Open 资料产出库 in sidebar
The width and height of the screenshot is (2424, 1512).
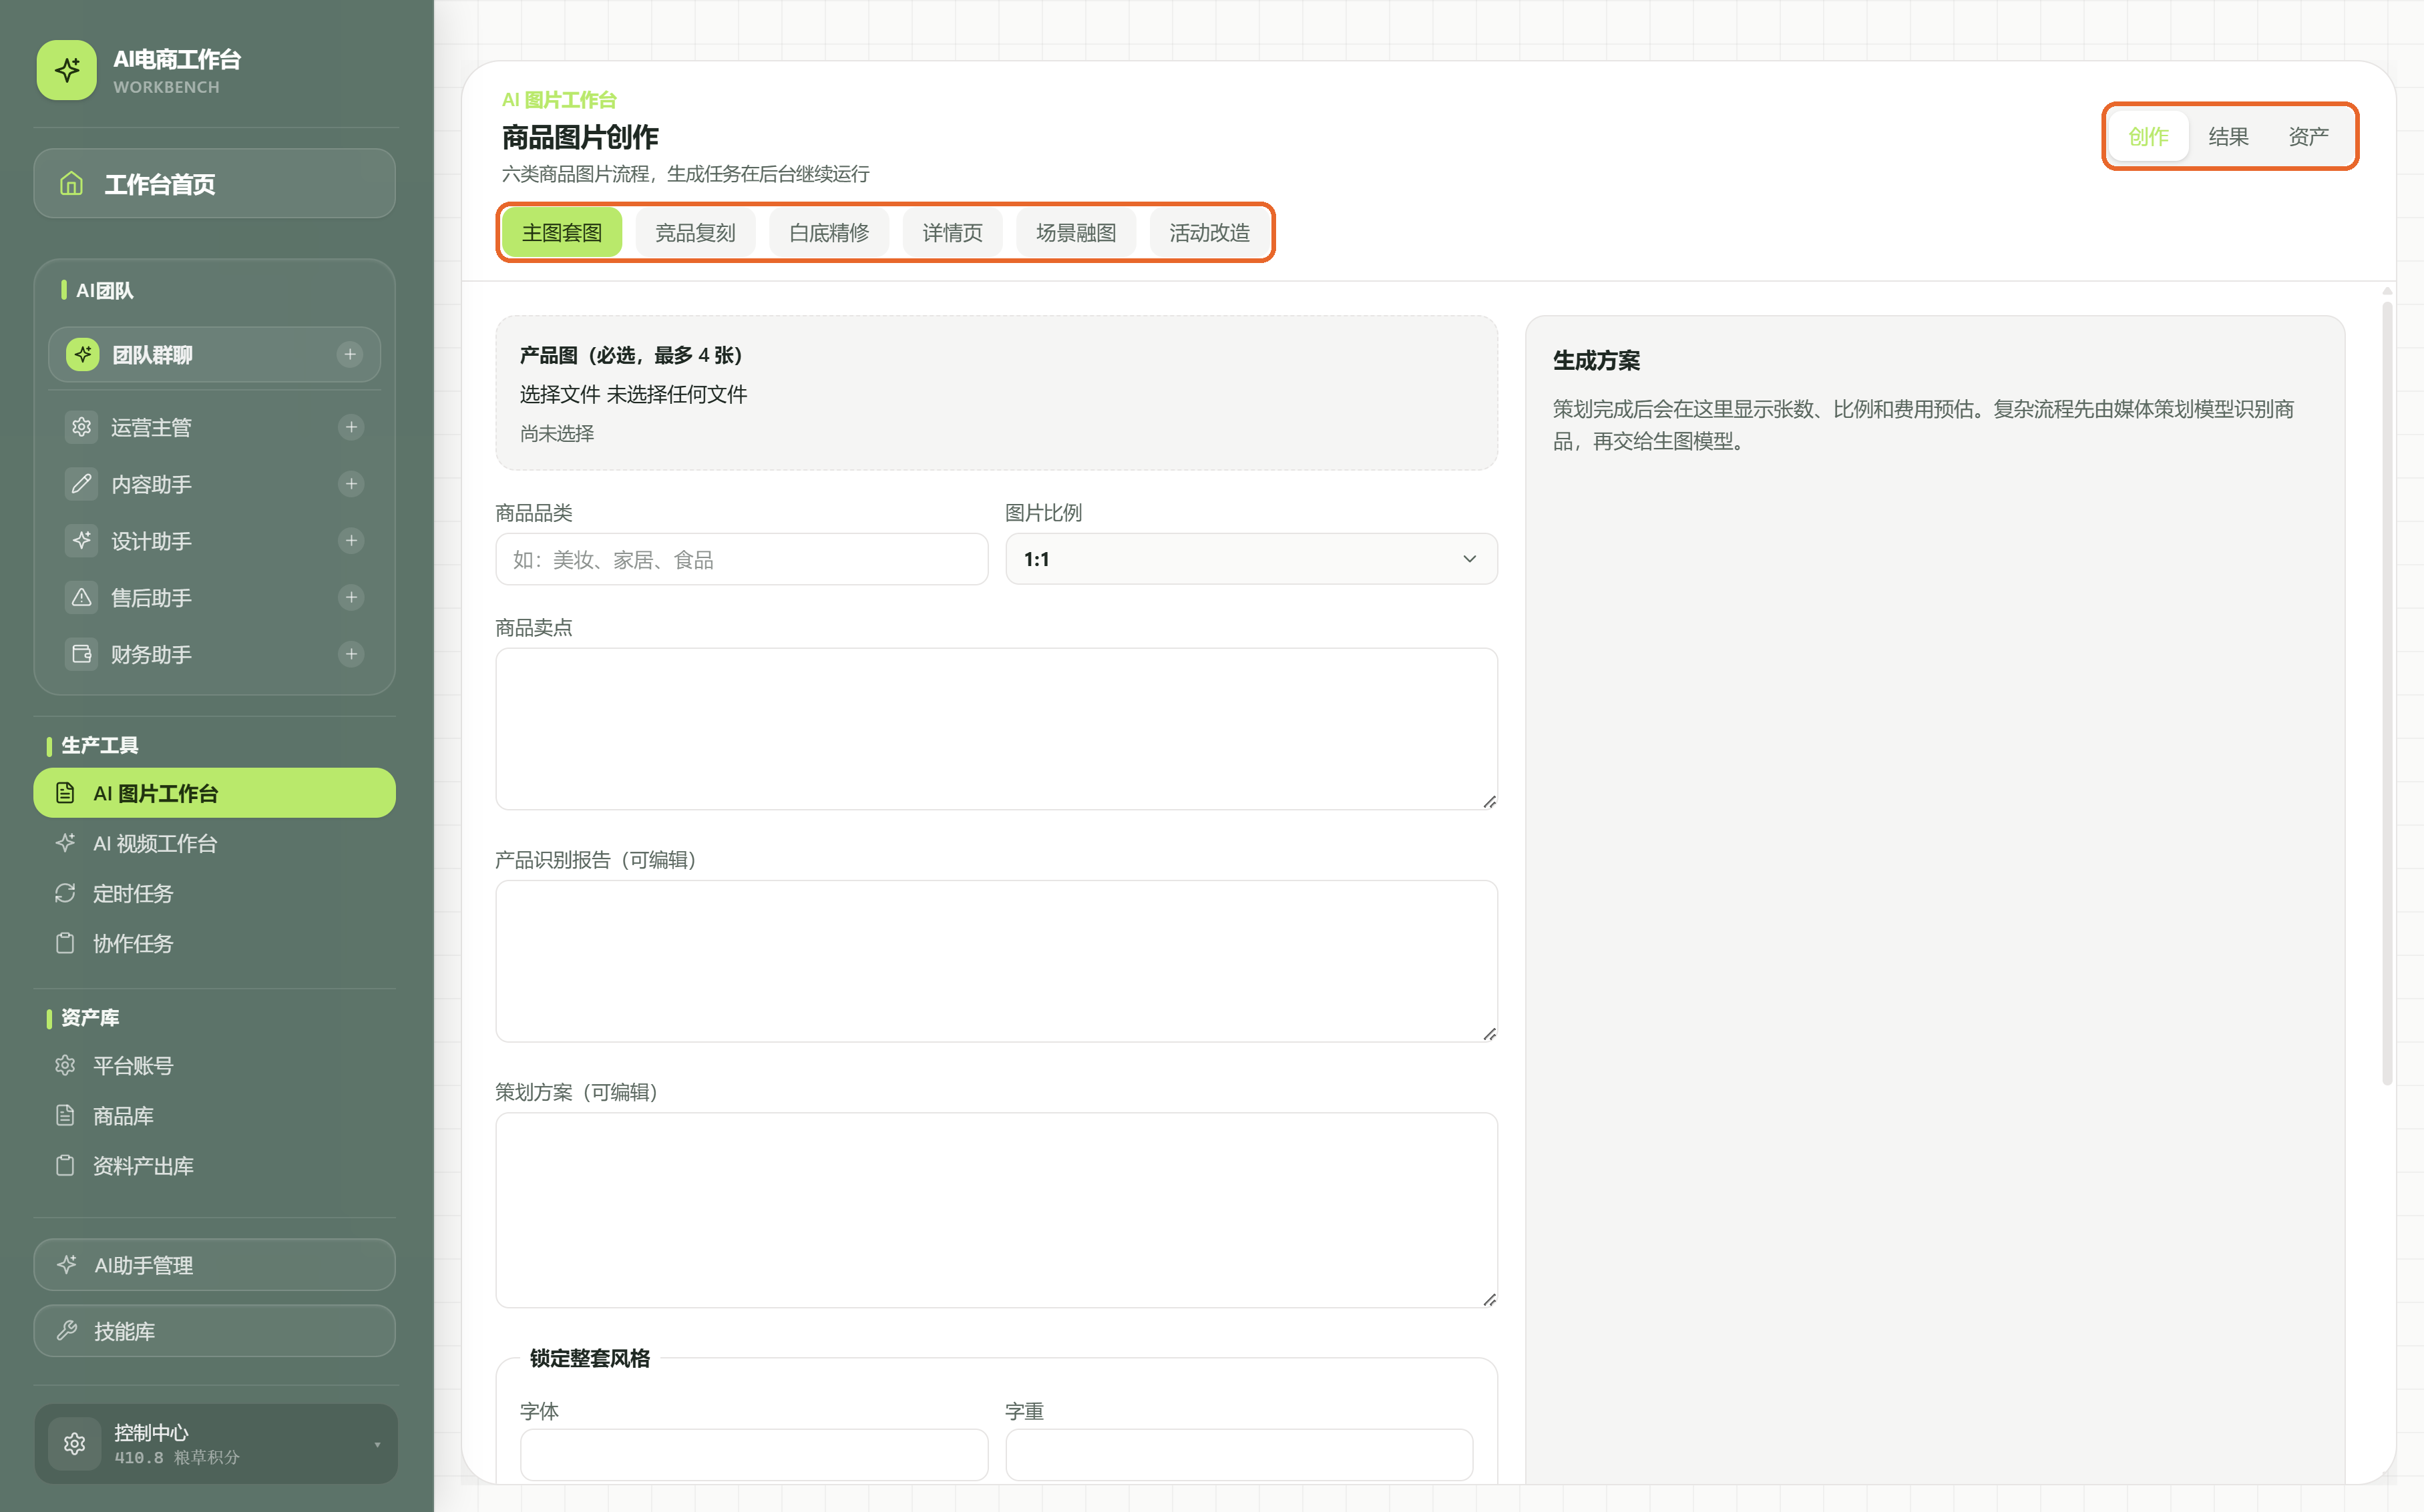click(x=215, y=1165)
